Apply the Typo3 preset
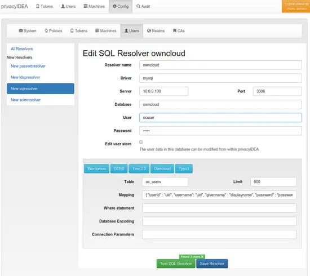310x276 pixels. pos(184,168)
